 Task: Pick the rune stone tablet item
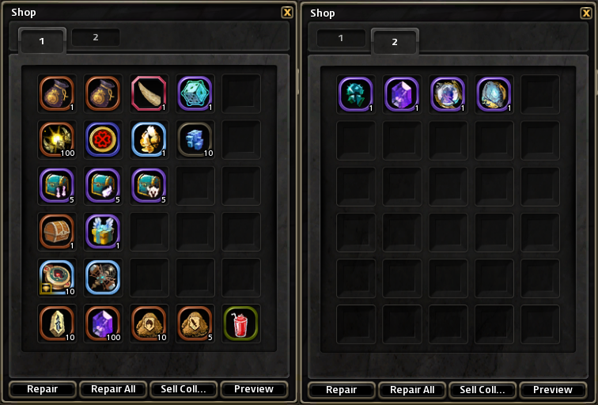coord(57,324)
